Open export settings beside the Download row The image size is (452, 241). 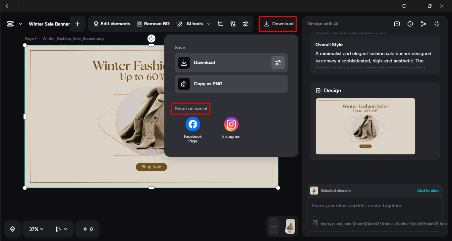point(278,63)
